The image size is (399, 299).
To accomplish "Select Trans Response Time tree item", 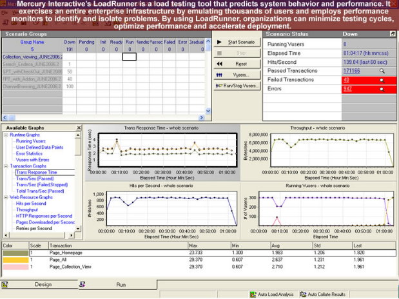I will [x=36, y=172].
